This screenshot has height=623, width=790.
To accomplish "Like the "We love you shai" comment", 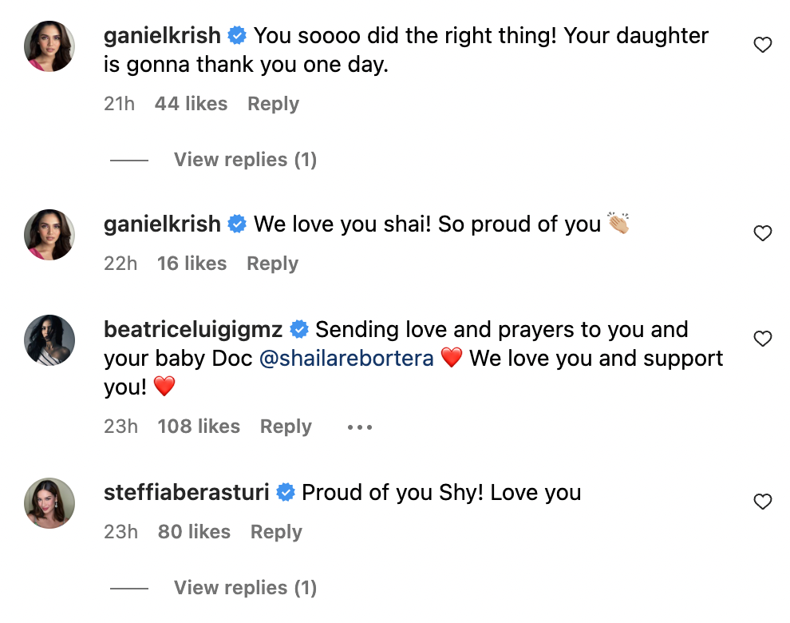I will pos(763,233).
